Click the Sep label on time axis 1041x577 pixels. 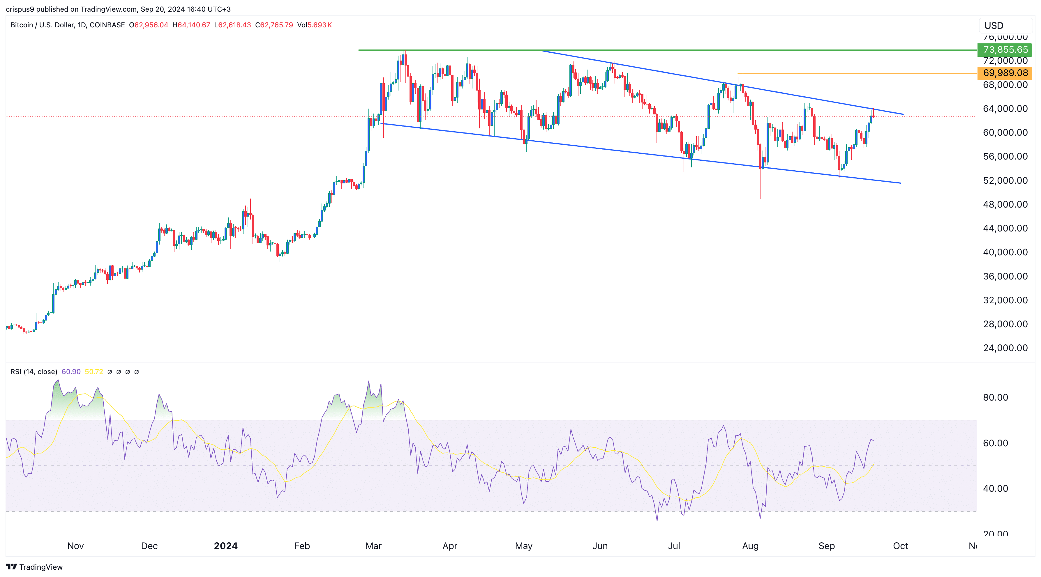pos(826,546)
